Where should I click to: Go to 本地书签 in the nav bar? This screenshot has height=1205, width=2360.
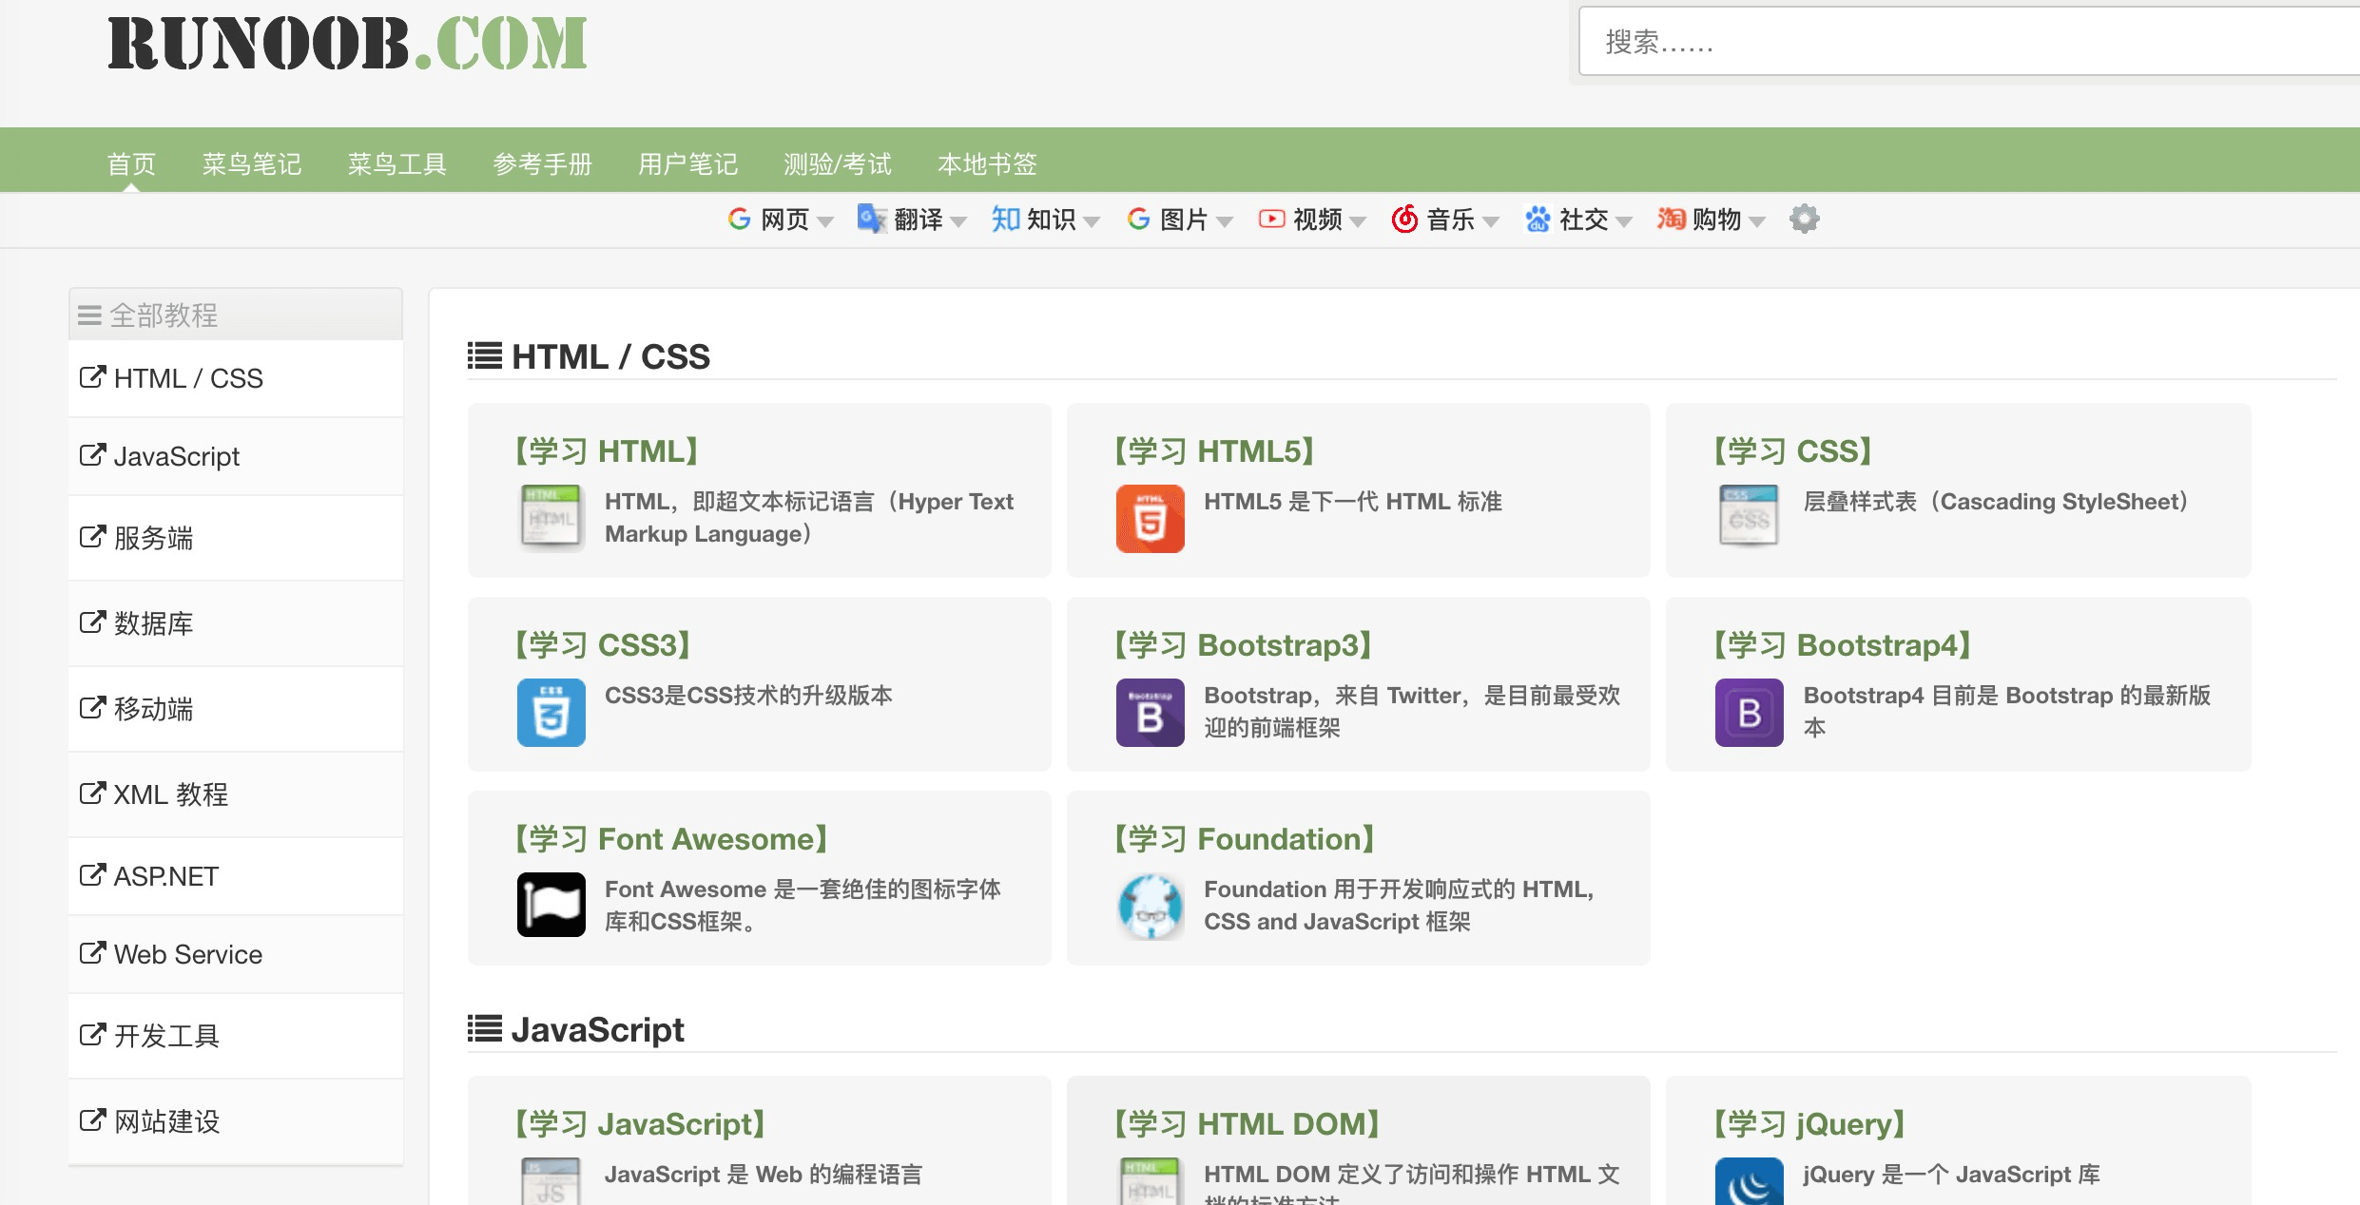[x=987, y=164]
